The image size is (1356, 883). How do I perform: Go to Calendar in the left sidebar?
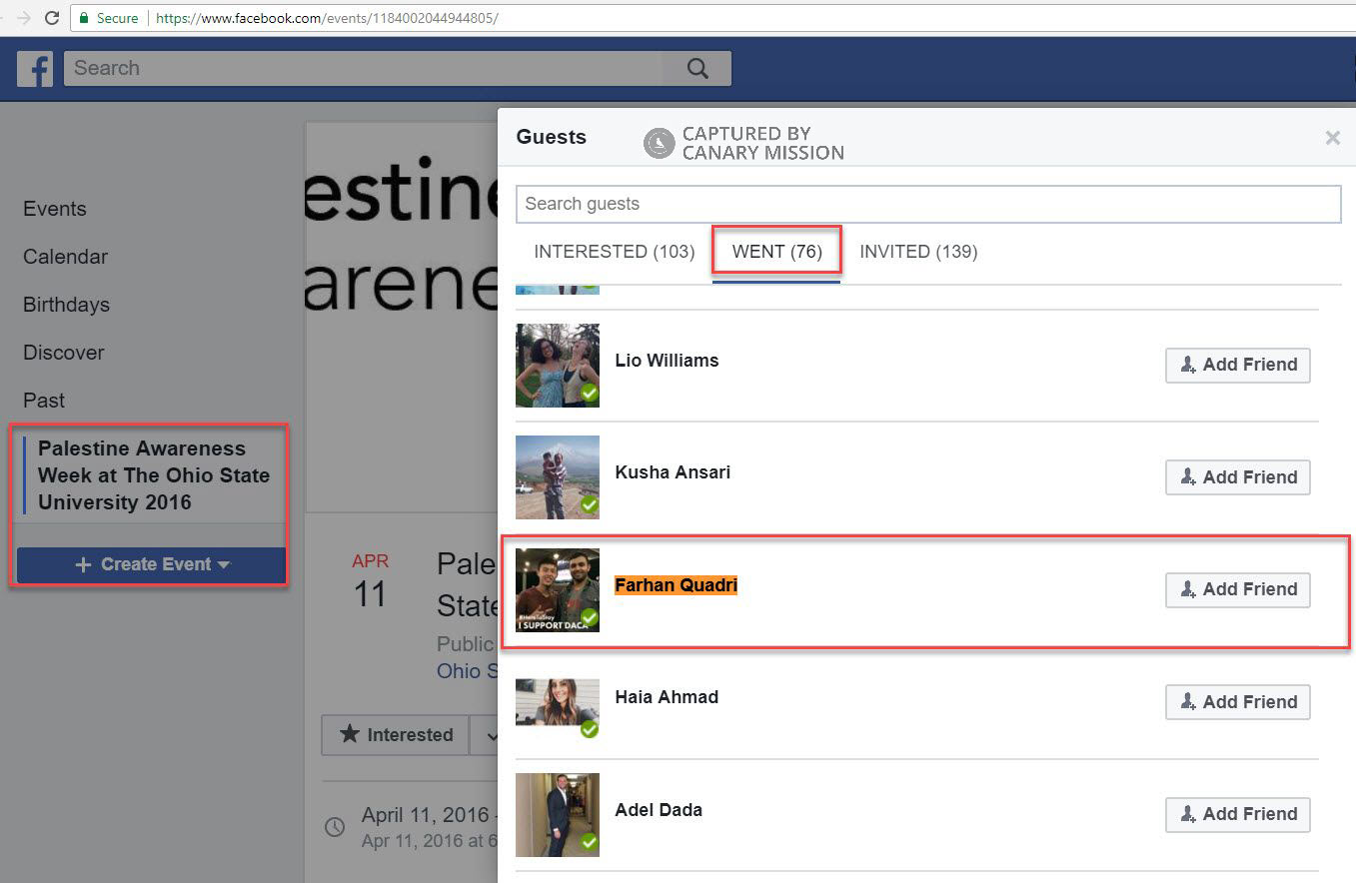pos(65,257)
